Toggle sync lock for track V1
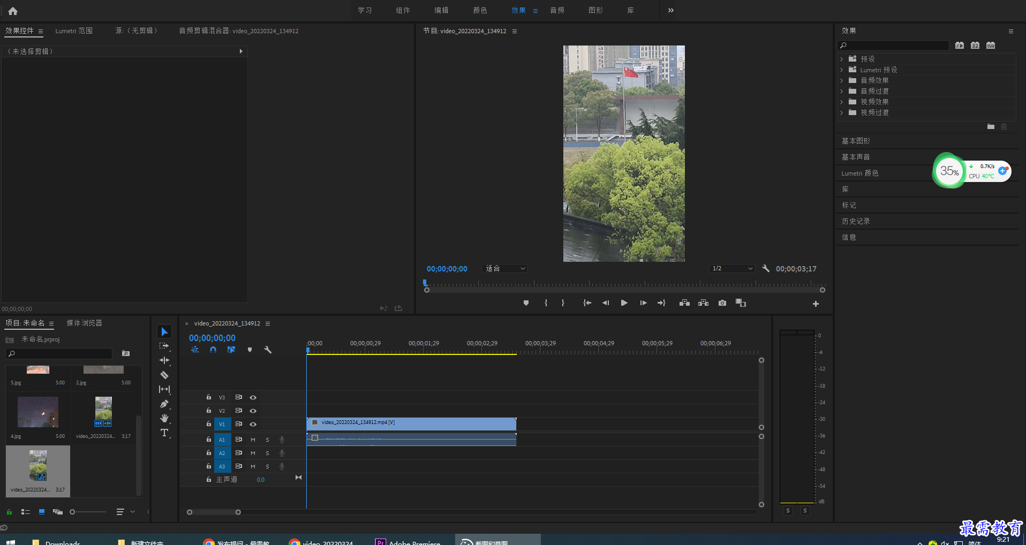Viewport: 1026px width, 545px height. click(x=239, y=424)
